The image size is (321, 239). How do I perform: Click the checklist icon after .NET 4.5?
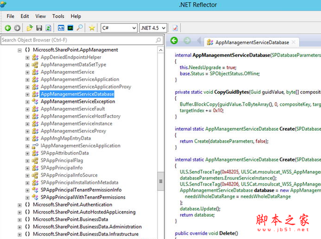(x=175, y=28)
